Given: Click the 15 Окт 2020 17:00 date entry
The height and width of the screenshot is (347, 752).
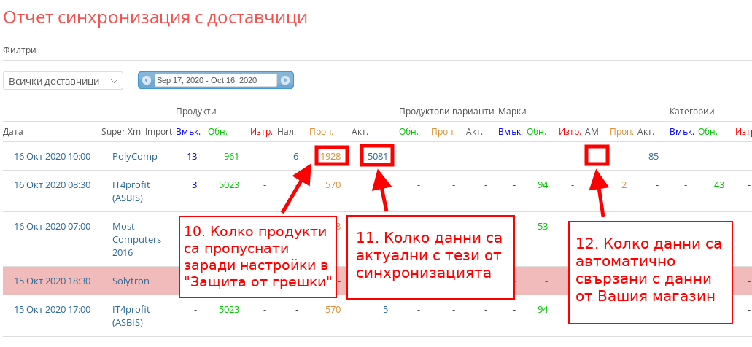Looking at the screenshot, I should [x=52, y=309].
